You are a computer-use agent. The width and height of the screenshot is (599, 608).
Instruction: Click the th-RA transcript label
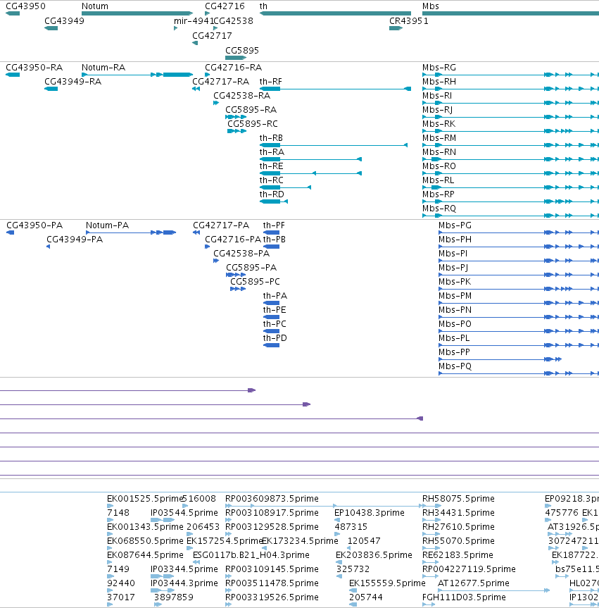[x=272, y=152]
